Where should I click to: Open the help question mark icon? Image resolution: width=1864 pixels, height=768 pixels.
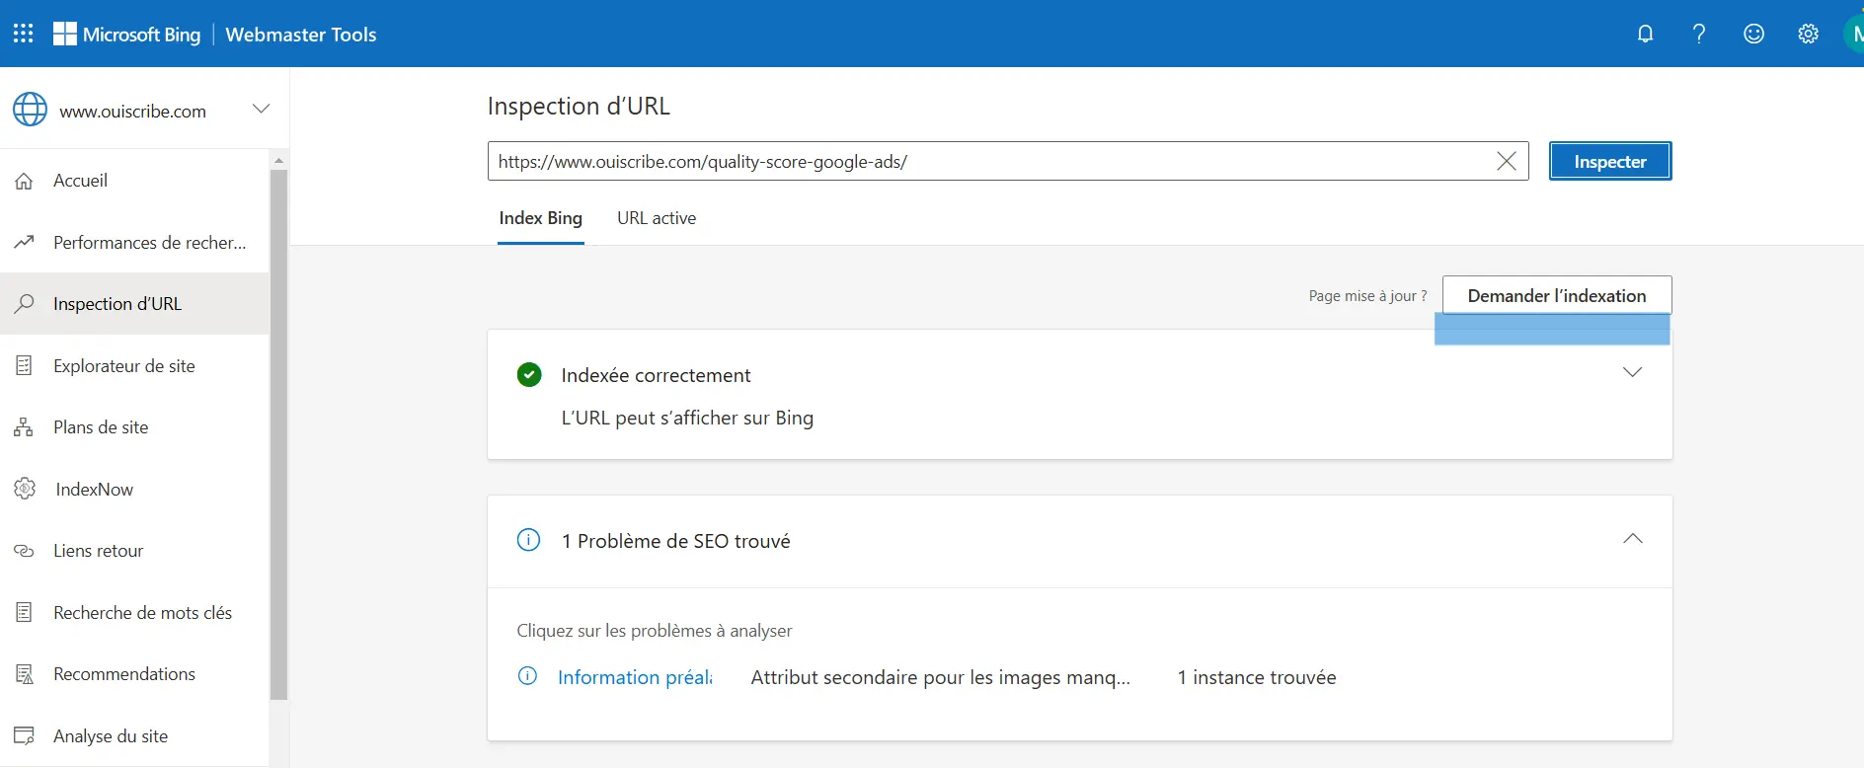1699,34
